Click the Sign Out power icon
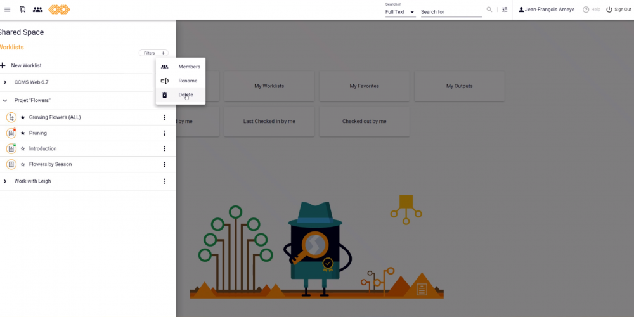Viewport: 634px width, 317px height. [609, 10]
